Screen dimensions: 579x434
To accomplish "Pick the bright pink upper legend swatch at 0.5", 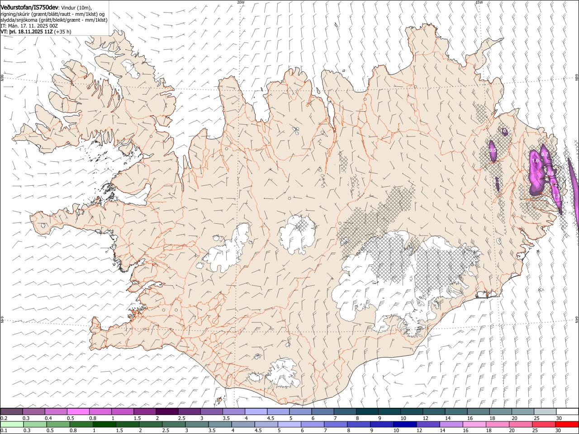I will click(78, 412).
